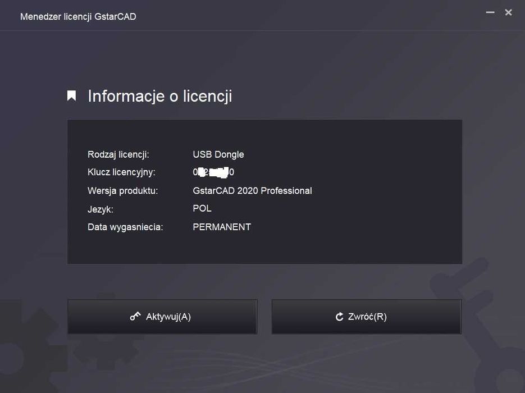Click the Data wygasniecia: label
The width and height of the screenshot is (525, 393).
(125, 227)
